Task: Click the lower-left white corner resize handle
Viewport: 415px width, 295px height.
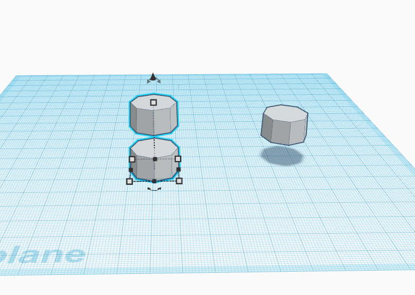Action: coord(129,181)
